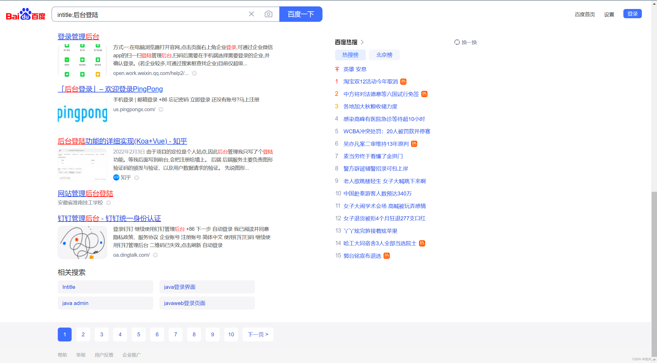Click 下一页 next page button
The image size is (657, 363).
coord(258,335)
